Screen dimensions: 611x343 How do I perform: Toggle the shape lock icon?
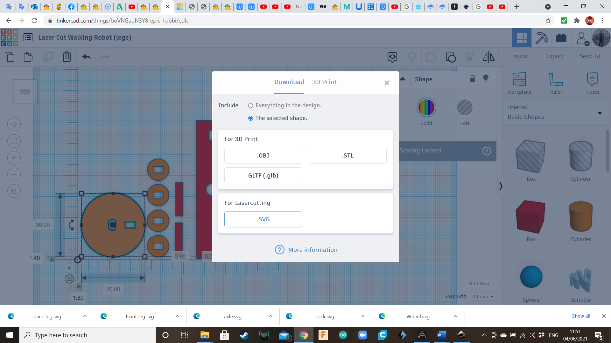click(472, 79)
